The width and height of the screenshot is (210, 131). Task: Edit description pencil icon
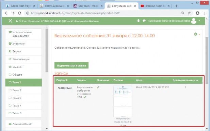coord(98,87)
